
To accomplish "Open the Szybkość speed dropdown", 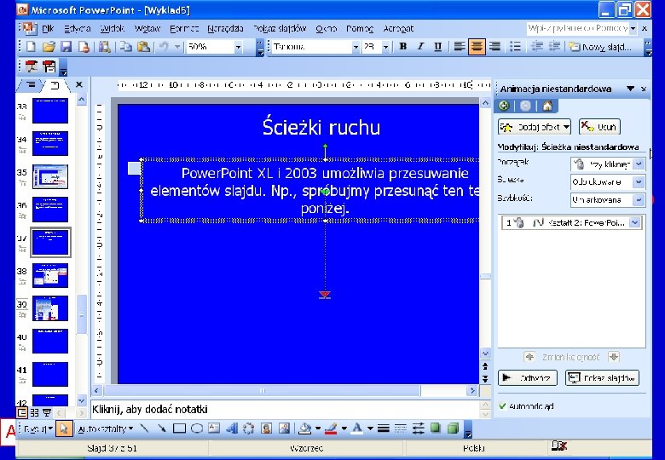I will tap(639, 199).
